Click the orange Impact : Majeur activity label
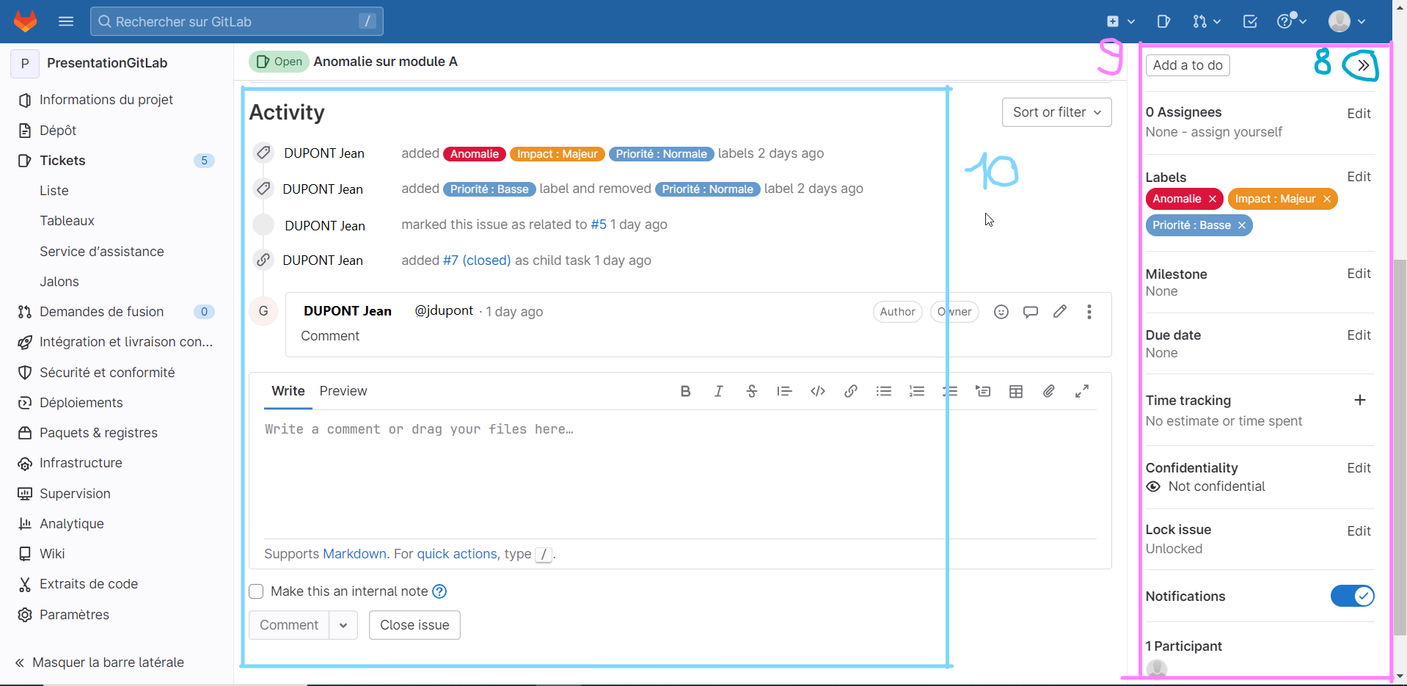This screenshot has height=686, width=1407. click(x=557, y=154)
